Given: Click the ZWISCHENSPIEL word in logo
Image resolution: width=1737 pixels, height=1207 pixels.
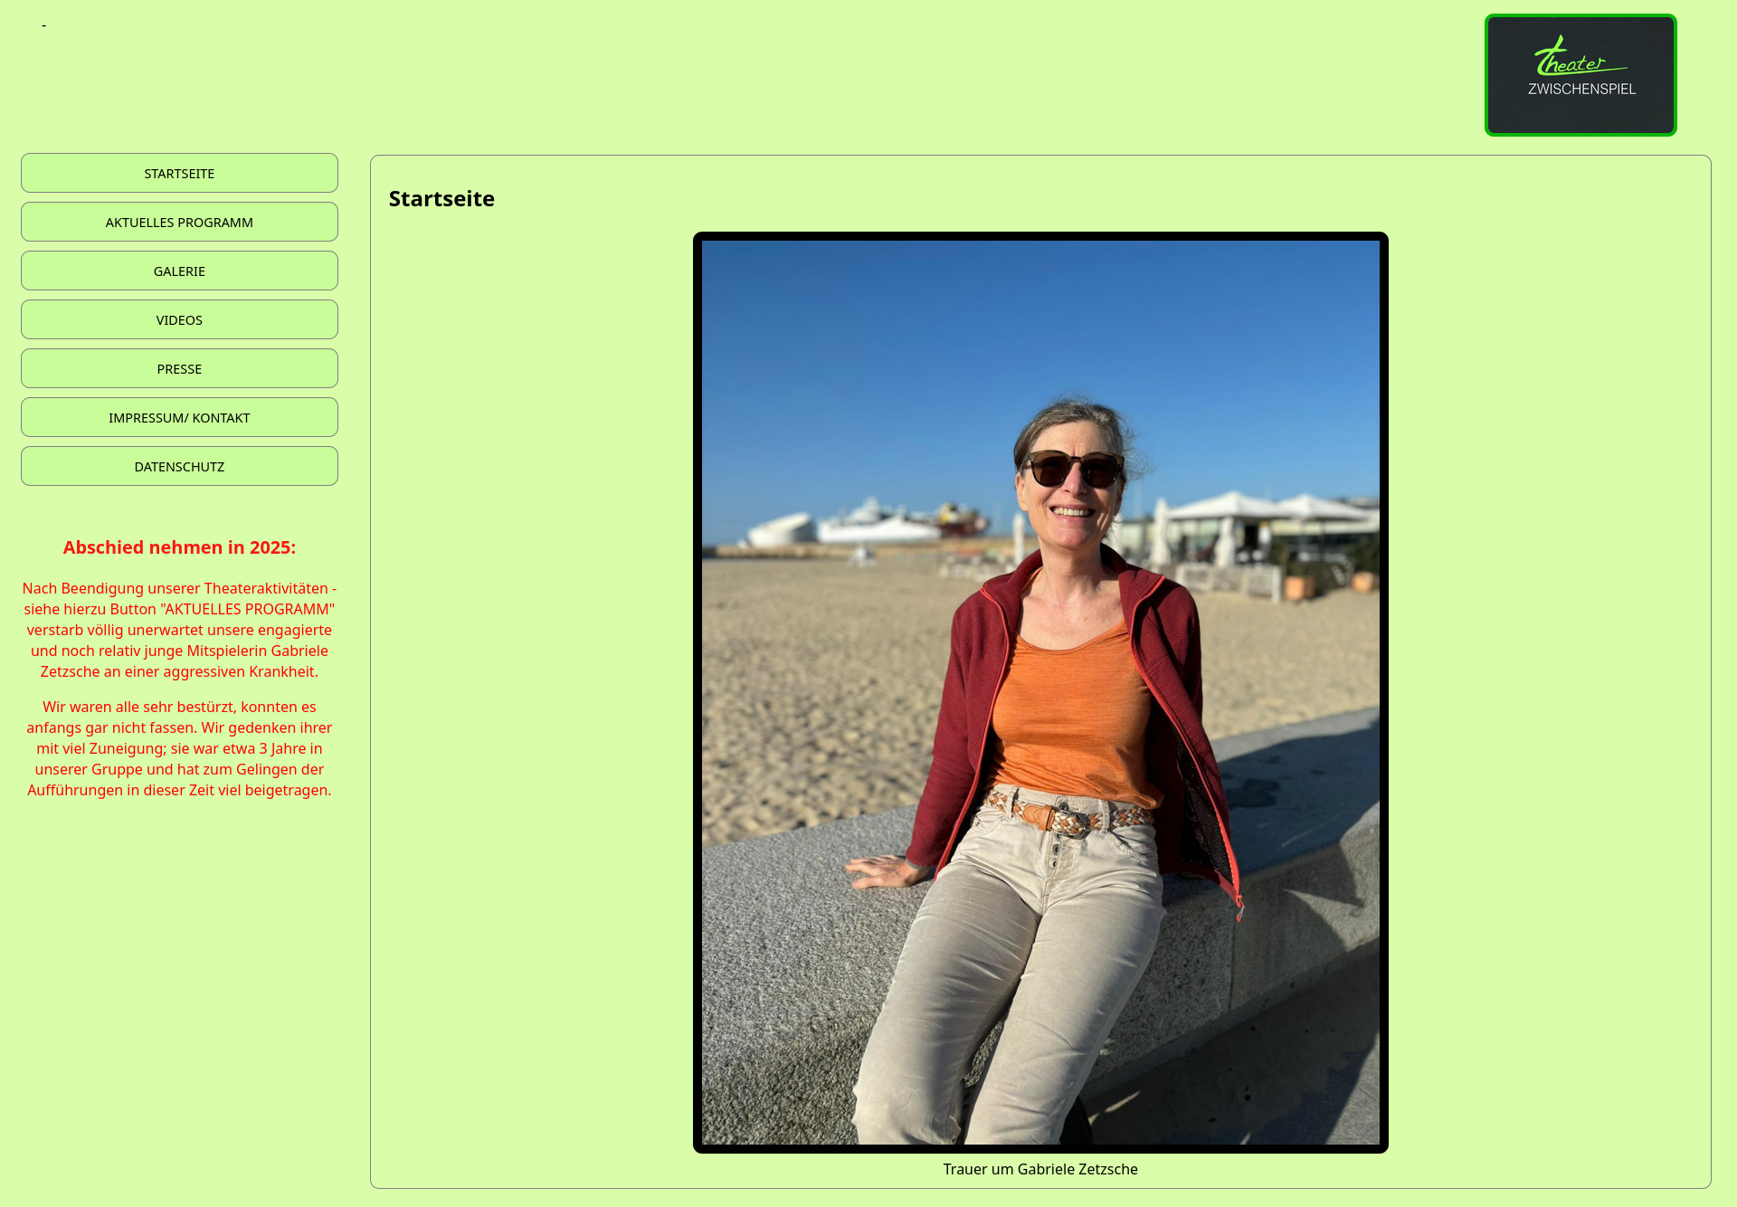Looking at the screenshot, I should point(1581,89).
